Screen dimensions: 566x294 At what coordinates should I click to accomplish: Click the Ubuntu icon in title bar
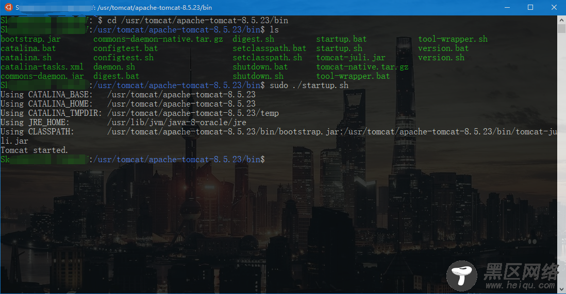point(8,7)
